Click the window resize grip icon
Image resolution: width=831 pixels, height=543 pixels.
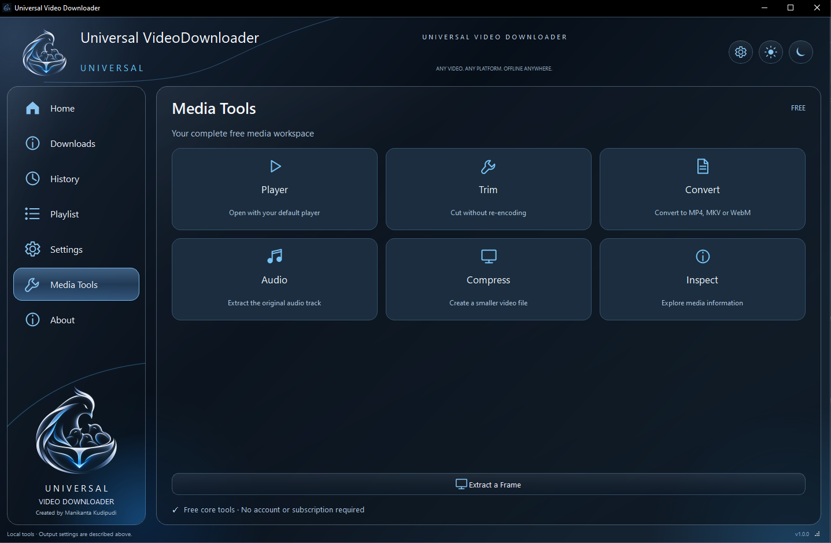[817, 534]
